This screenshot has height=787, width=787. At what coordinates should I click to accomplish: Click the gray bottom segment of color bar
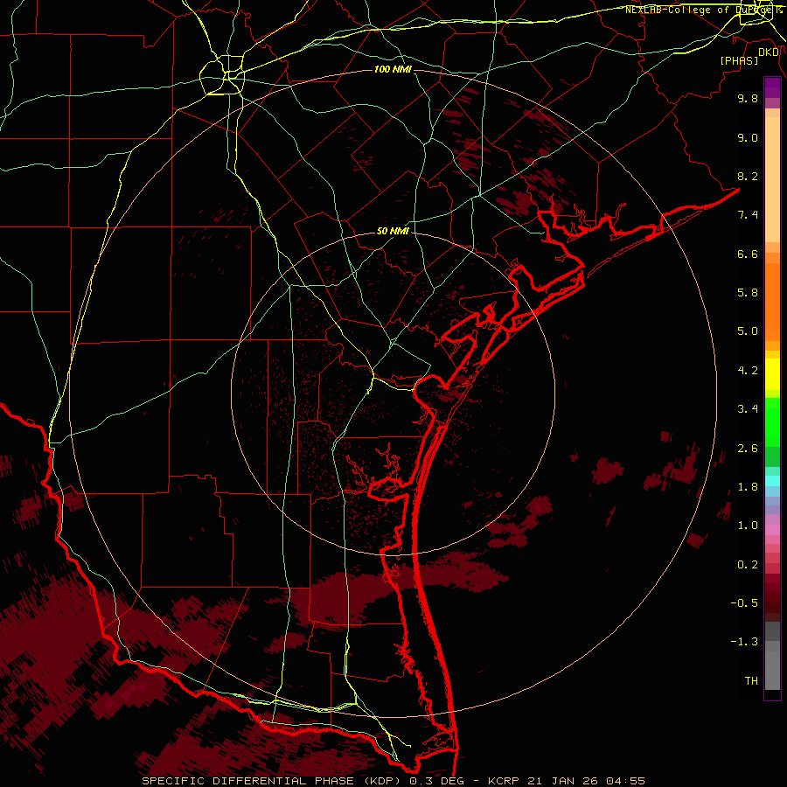pos(772,670)
